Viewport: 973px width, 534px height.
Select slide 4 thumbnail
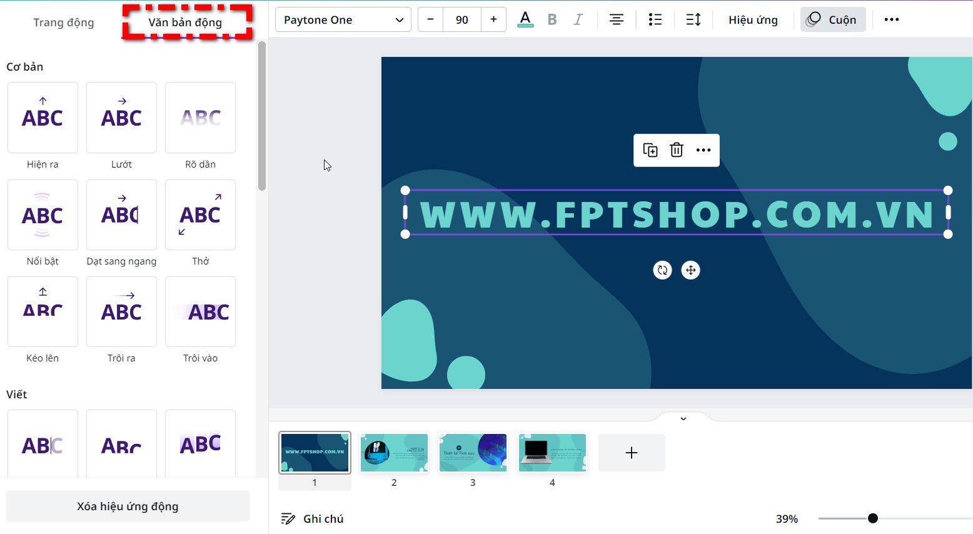[552, 452]
